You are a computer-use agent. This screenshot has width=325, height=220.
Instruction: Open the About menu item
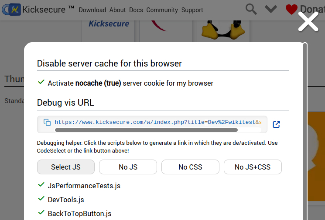(117, 10)
